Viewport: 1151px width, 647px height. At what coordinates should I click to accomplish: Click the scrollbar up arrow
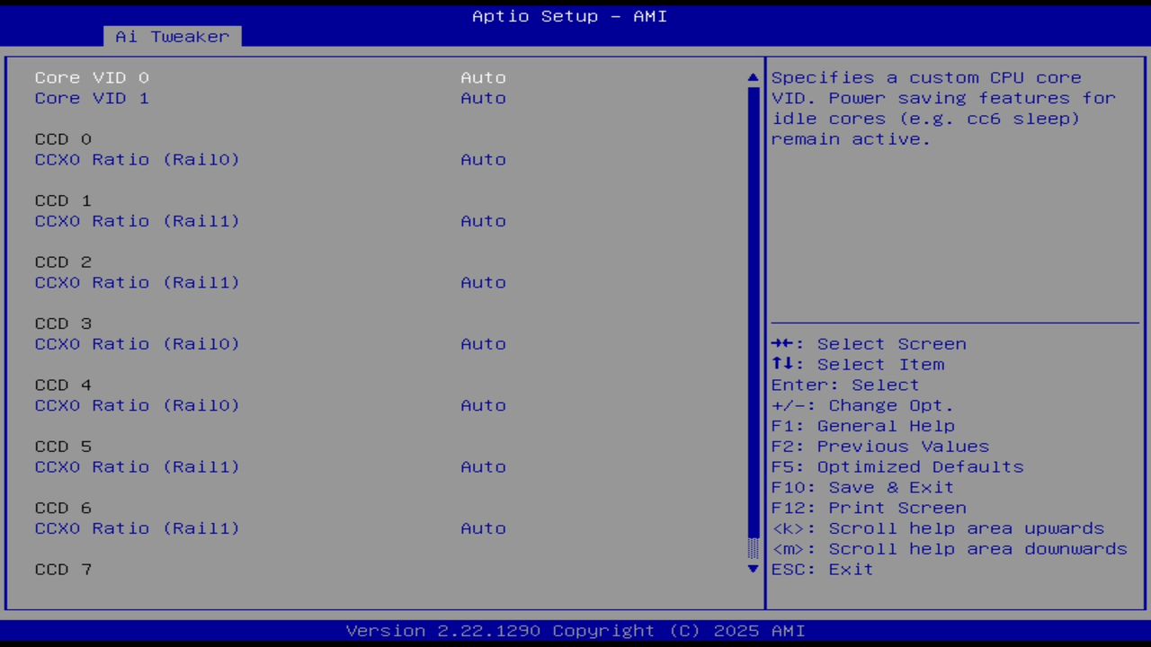(752, 77)
